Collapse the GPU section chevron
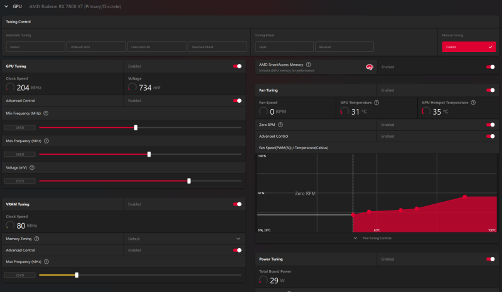Viewport: 502px width, 292px height. (x=6, y=6)
